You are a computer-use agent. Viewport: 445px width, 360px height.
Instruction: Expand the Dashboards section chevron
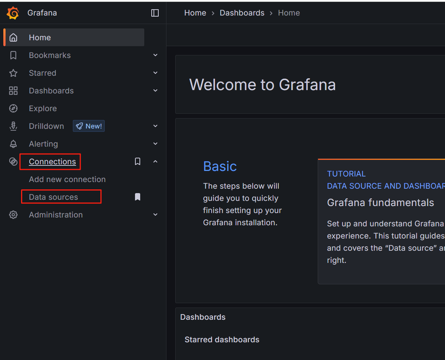pos(155,91)
